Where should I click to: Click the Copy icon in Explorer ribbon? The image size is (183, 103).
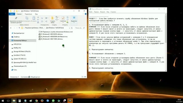tap(27, 18)
